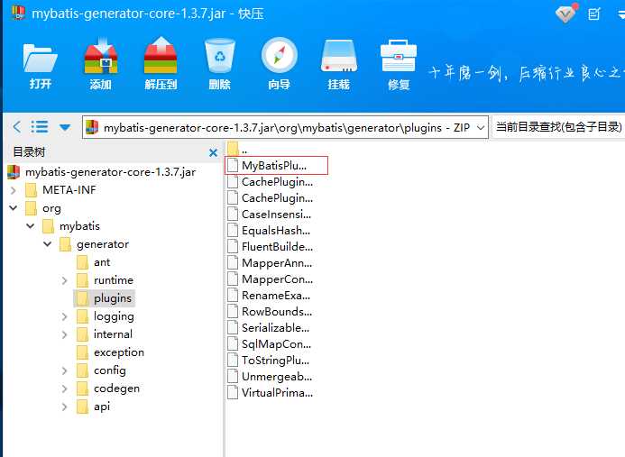
Task: Select the logging folder in tree
Action: [x=106, y=316]
